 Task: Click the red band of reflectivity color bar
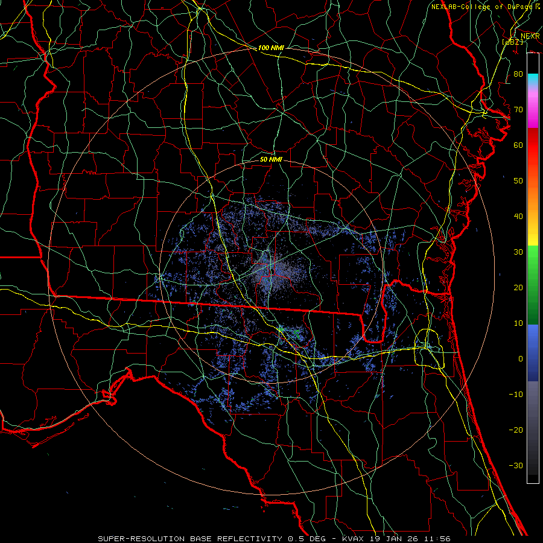pos(533,145)
